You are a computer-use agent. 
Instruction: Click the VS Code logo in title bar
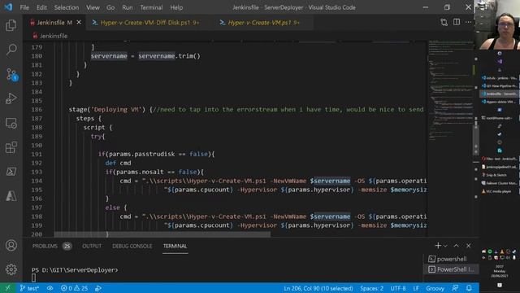(8, 7)
